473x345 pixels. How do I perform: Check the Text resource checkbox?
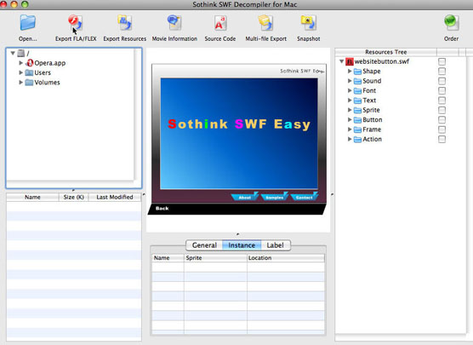[x=442, y=101]
